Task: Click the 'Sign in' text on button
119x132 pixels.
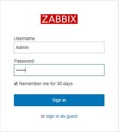Action: point(59,100)
